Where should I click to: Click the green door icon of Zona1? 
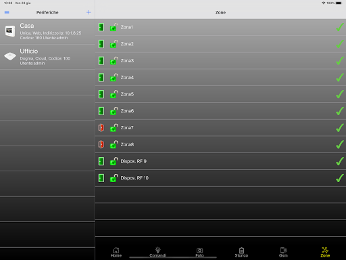pos(101,27)
